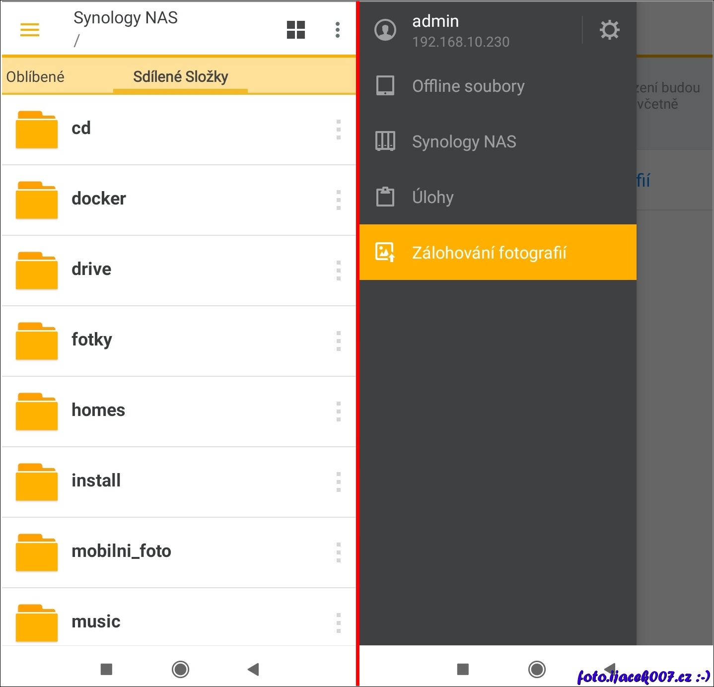Open the homes shared folder

pyautogui.click(x=98, y=410)
